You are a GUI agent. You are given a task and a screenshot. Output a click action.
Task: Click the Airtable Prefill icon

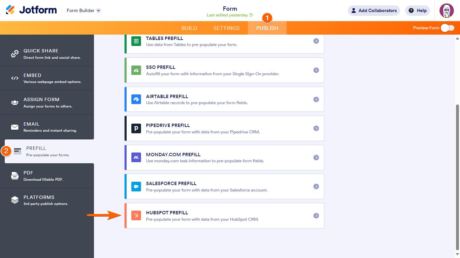136,99
